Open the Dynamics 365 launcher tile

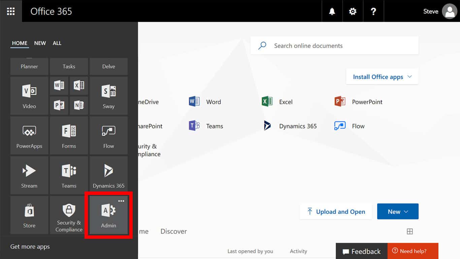coord(108,175)
